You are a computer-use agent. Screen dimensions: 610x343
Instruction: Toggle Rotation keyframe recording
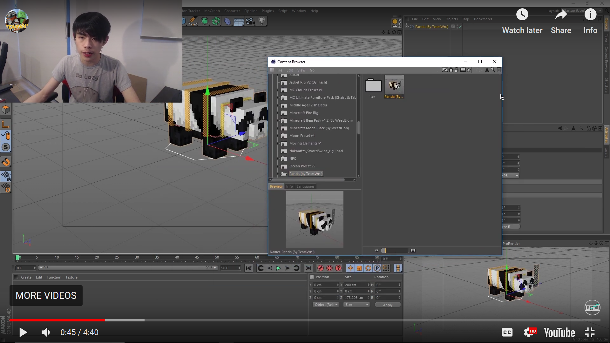click(x=368, y=268)
